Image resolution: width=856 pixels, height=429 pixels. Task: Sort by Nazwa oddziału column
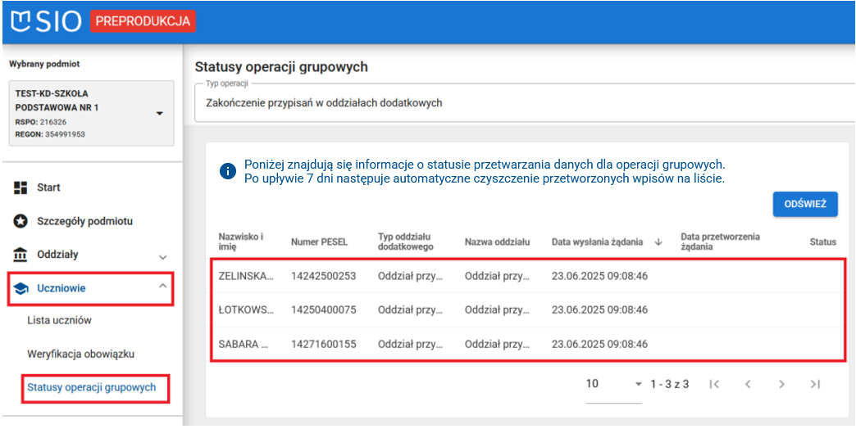coord(498,242)
